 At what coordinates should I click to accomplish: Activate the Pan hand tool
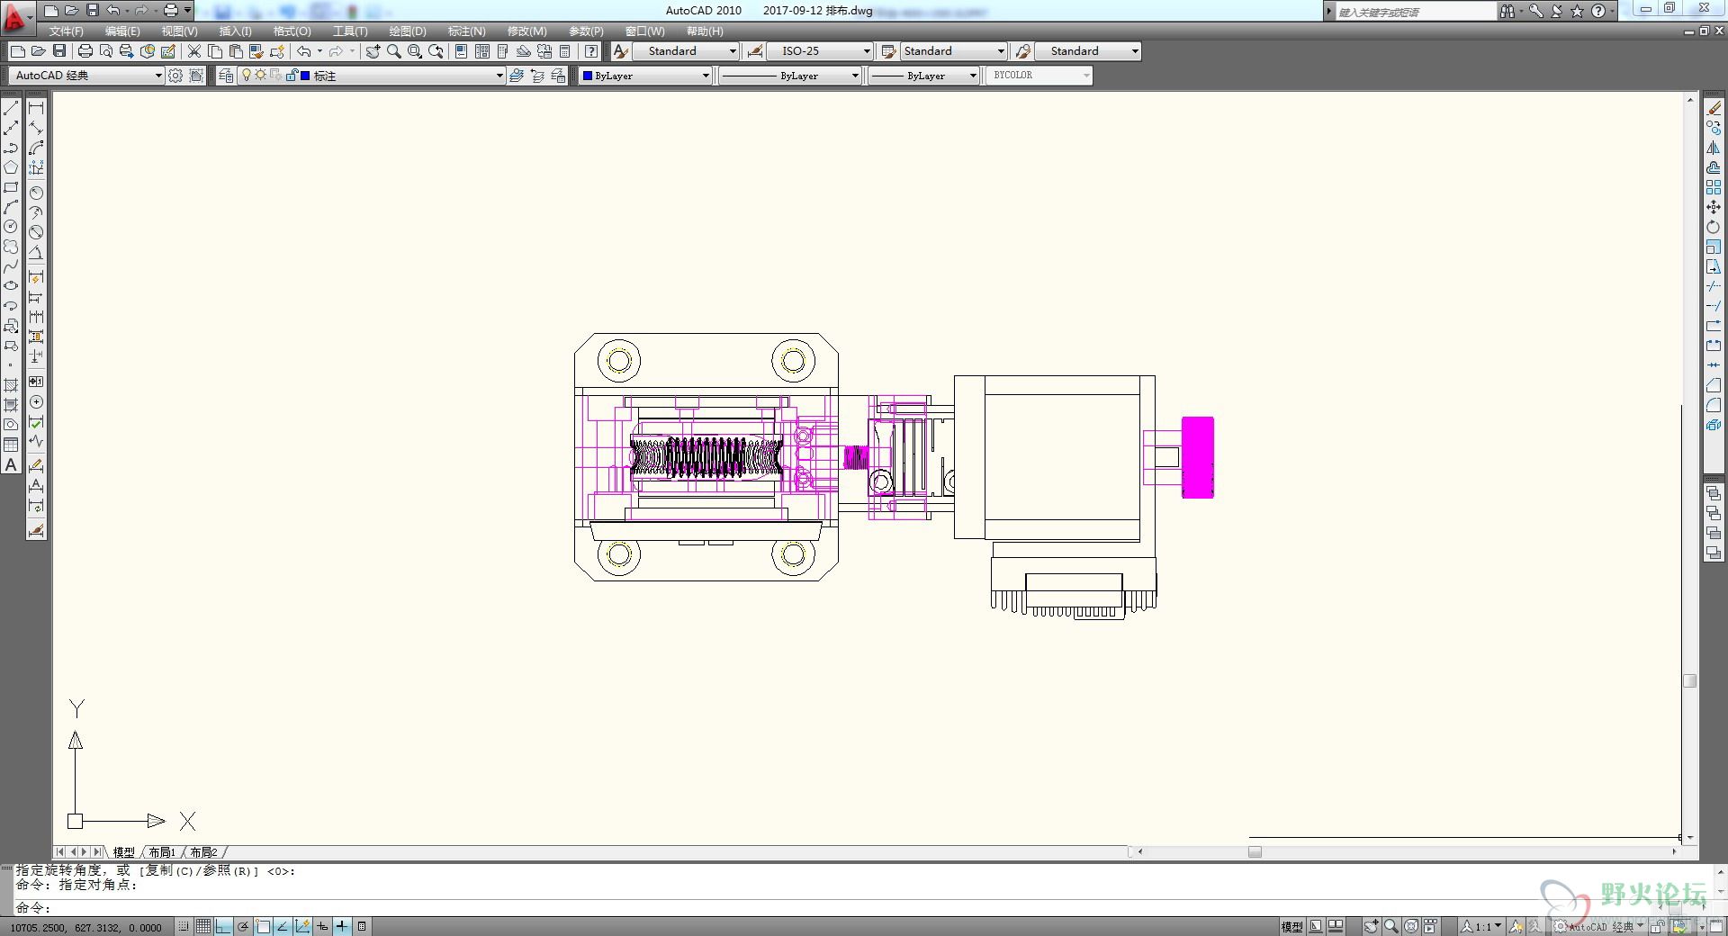tap(373, 51)
